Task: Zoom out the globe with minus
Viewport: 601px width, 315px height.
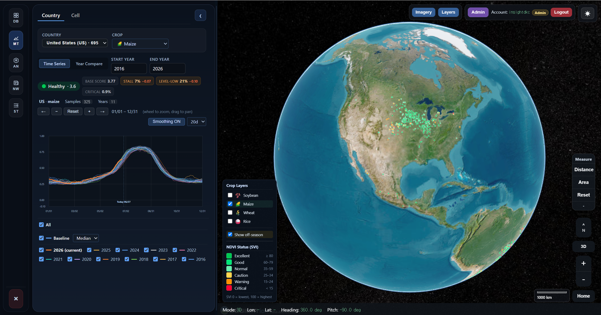Action: (x=584, y=279)
